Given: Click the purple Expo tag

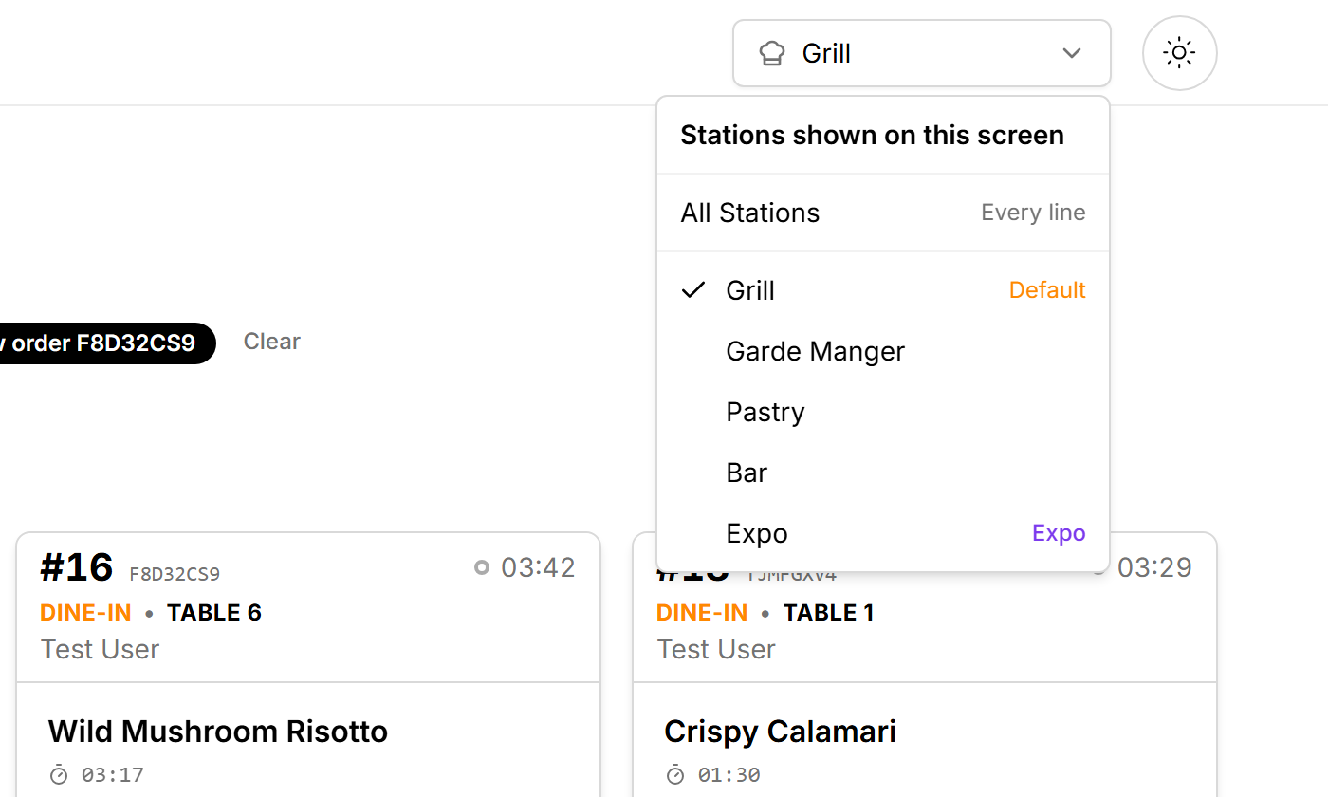Looking at the screenshot, I should [x=1059, y=533].
